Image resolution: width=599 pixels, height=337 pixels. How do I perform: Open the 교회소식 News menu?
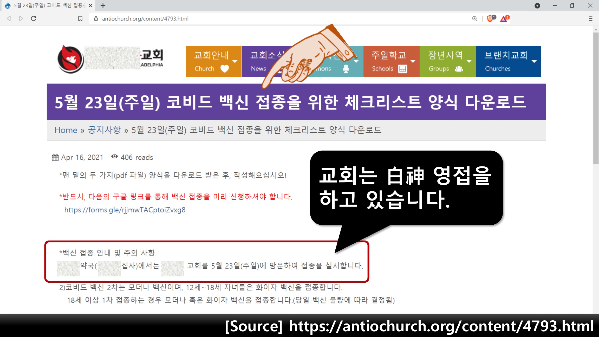coord(268,61)
